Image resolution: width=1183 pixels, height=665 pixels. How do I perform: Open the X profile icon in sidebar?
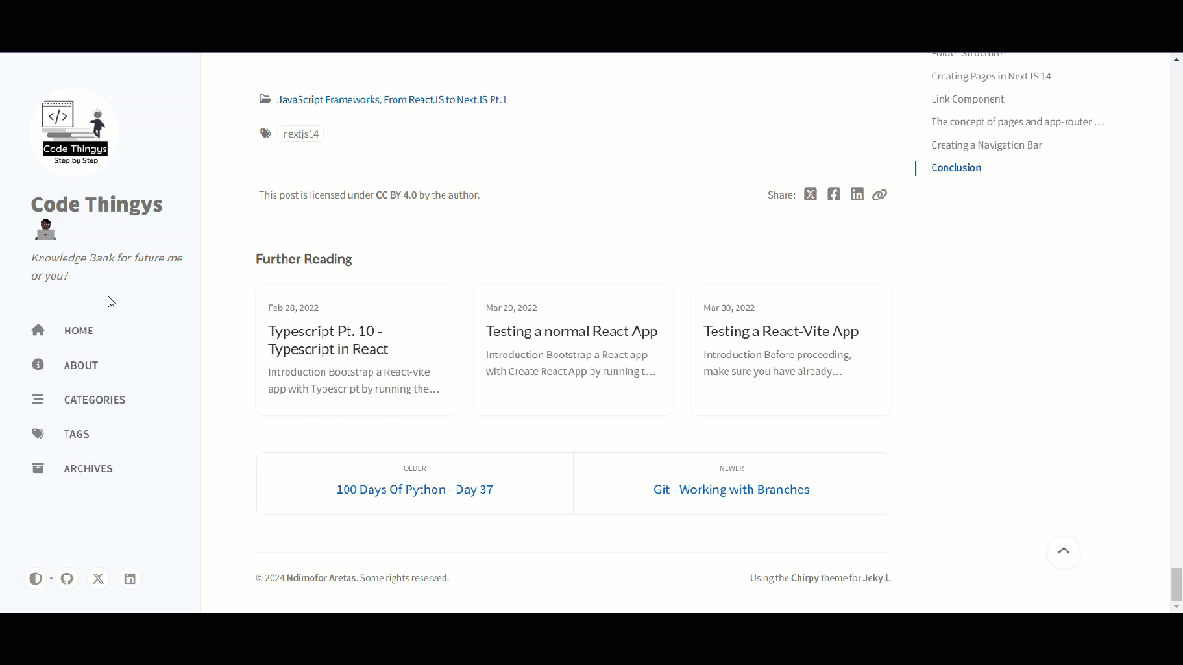click(x=98, y=578)
